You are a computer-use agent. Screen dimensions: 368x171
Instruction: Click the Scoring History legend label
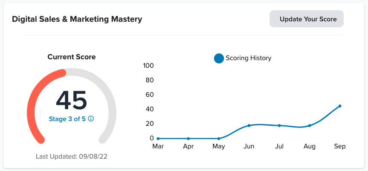248,58
